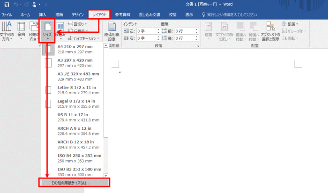Select the A4 210 x 297 mm paper size
The image size is (328, 193).
[x=78, y=49]
